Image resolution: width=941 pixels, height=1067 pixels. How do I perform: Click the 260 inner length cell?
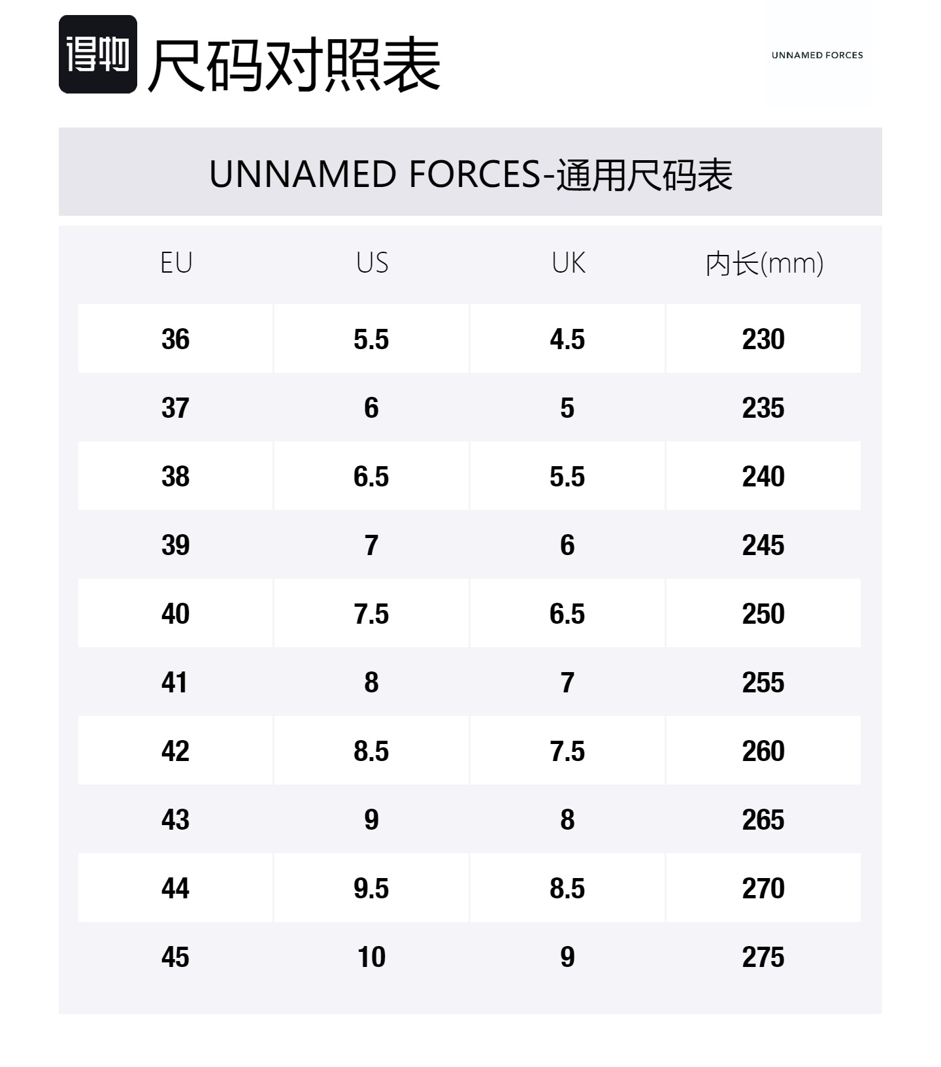pos(763,751)
